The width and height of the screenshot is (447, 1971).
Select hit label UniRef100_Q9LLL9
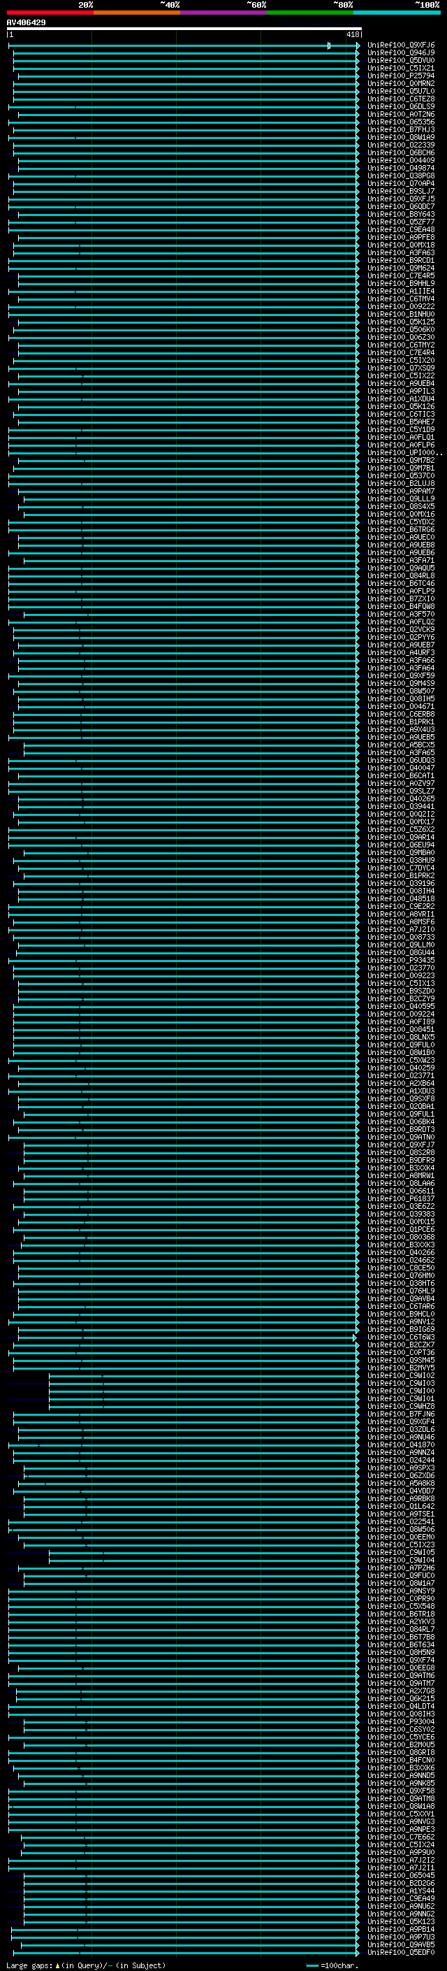tap(401, 499)
